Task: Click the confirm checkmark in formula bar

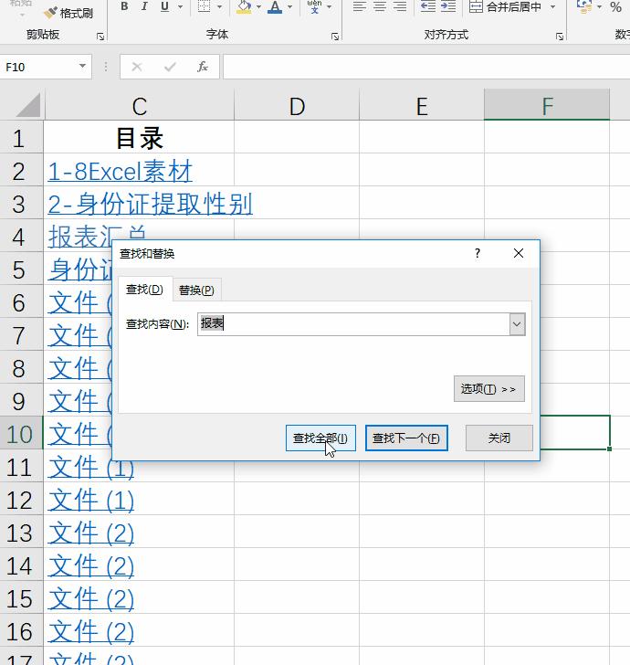Action: point(170,67)
